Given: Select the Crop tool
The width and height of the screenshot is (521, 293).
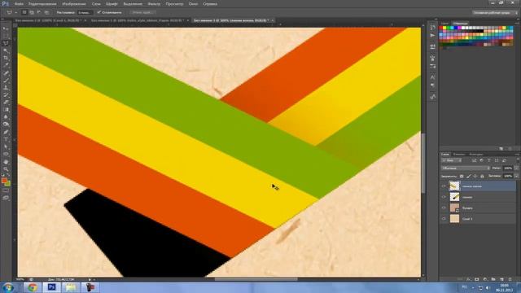Looking at the screenshot, I should pos(6,58).
